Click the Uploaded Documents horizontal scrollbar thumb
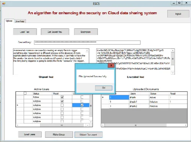Image resolution: width=191 pixels, height=142 pixels. tap(135, 125)
